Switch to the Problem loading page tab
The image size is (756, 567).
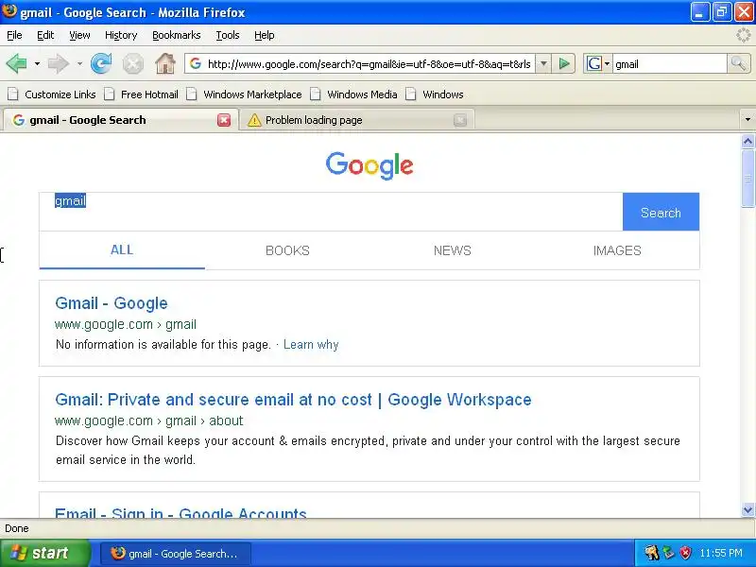click(x=357, y=120)
